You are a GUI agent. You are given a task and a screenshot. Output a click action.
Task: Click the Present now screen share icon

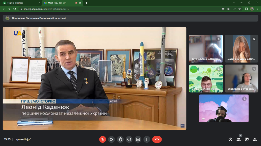click(138, 139)
